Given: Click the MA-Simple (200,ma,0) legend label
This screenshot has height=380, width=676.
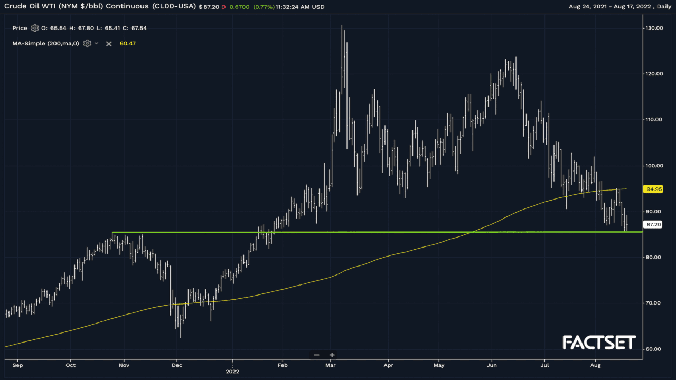Looking at the screenshot, I should pyautogui.click(x=45, y=43).
